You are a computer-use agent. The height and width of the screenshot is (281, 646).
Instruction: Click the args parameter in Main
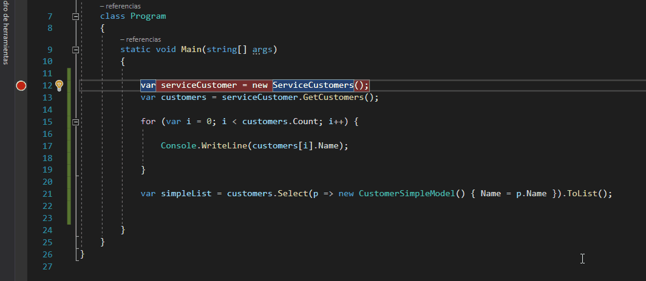(262, 50)
